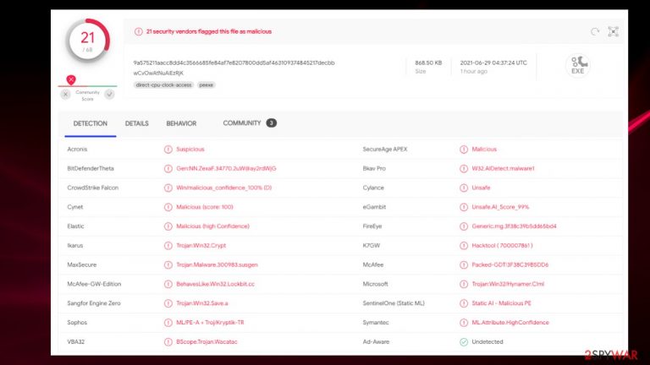
Task: Click the 21 / 68 detection score circle
Action: 87,41
